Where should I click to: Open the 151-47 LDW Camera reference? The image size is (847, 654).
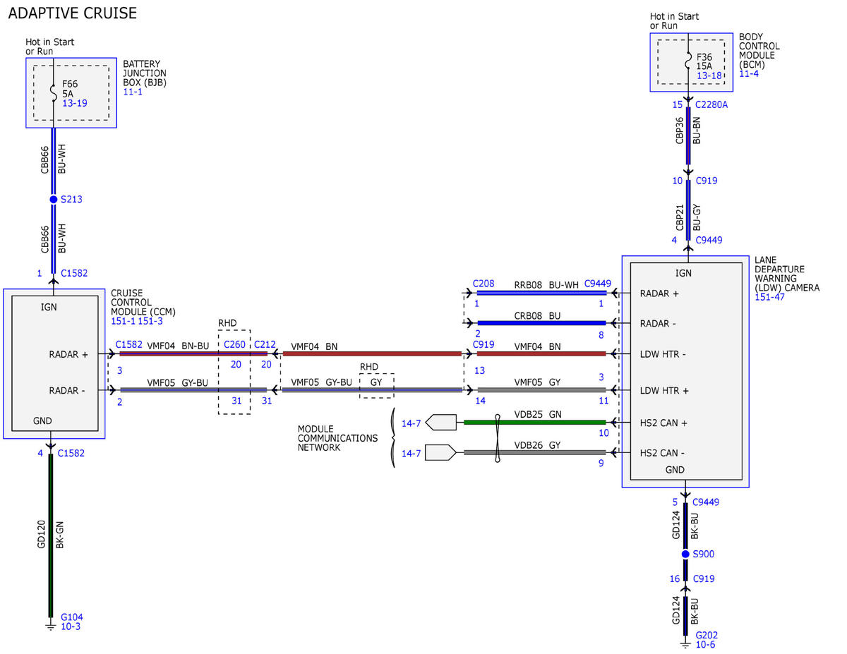pos(769,297)
